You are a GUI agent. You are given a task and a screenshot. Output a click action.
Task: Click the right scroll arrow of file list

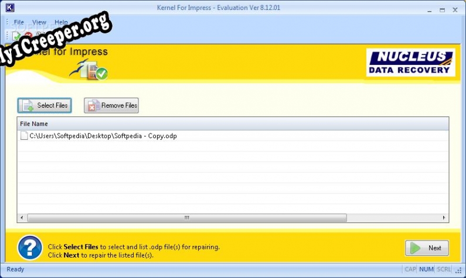[444, 218]
